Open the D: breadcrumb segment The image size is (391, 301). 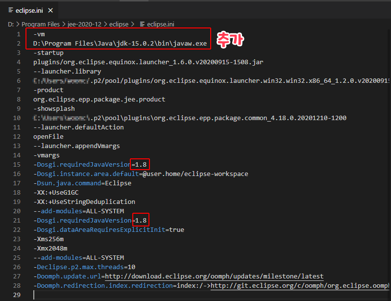(11, 24)
